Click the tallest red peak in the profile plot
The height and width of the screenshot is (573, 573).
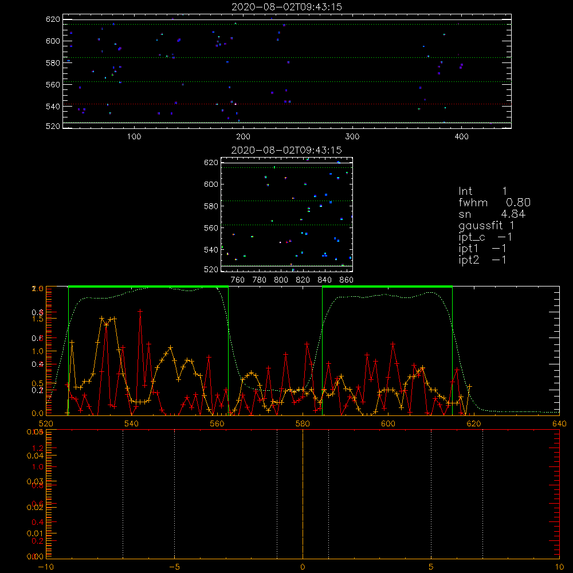click(x=140, y=311)
